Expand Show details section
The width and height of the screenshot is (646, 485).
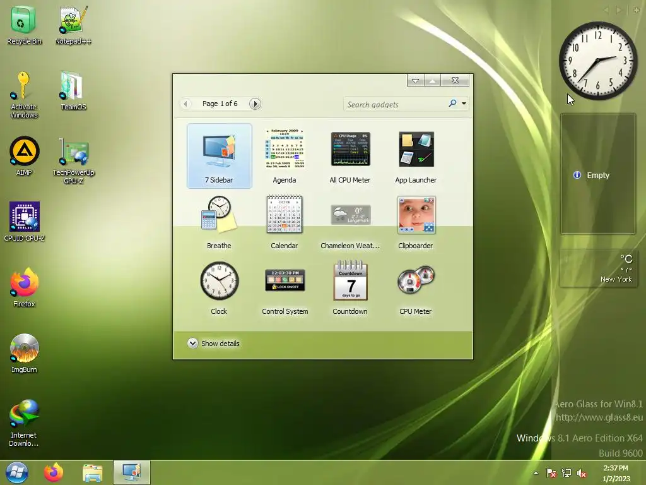(213, 344)
